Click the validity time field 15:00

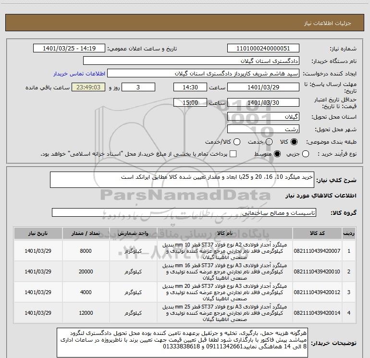click(x=190, y=102)
